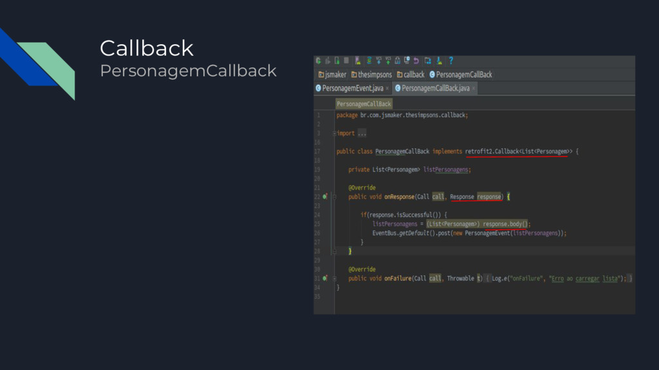The width and height of the screenshot is (659, 370).
Task: Click Sync Project with Gradle icon
Action: click(x=369, y=61)
